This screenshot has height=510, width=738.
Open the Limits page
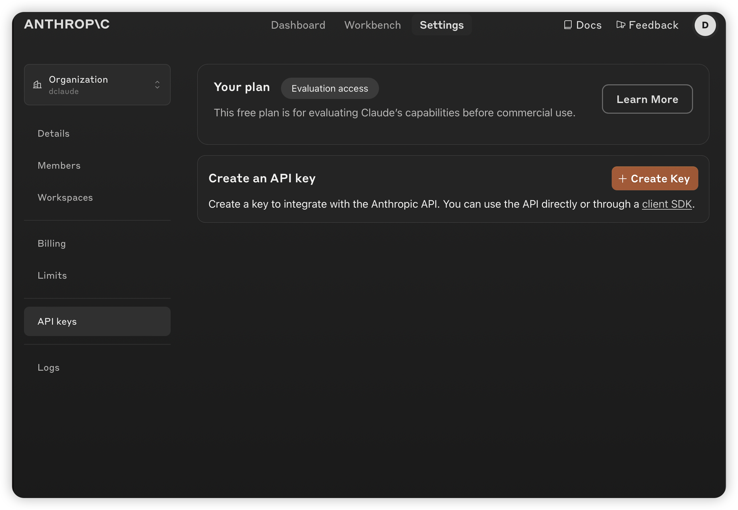tap(52, 275)
